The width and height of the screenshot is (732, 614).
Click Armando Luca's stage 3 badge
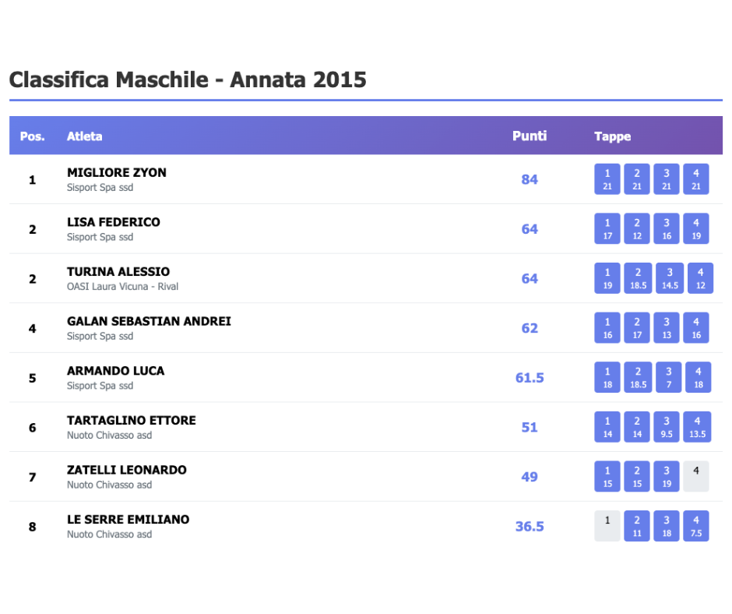coord(668,378)
